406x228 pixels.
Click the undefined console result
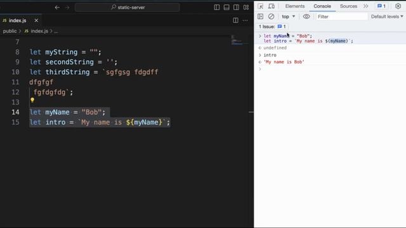(275, 48)
